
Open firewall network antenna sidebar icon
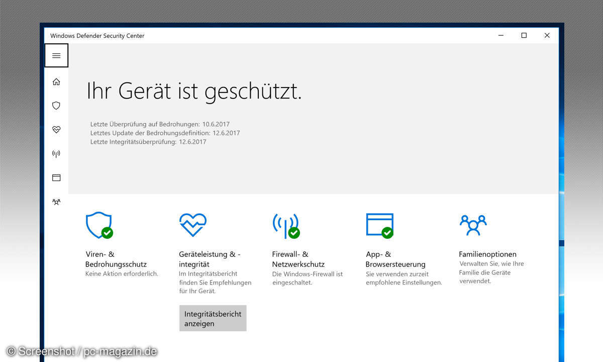pos(56,154)
